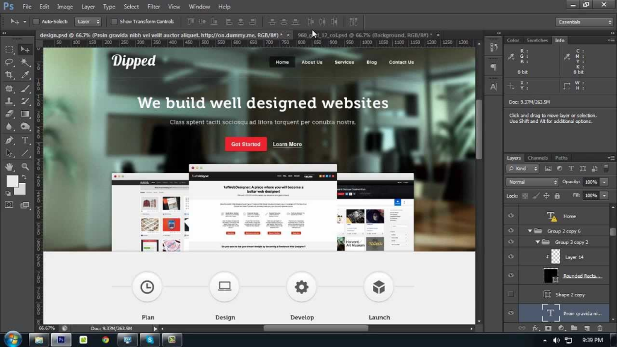Enable the Auto-Select checkbox
617x347 pixels.
(x=37, y=21)
